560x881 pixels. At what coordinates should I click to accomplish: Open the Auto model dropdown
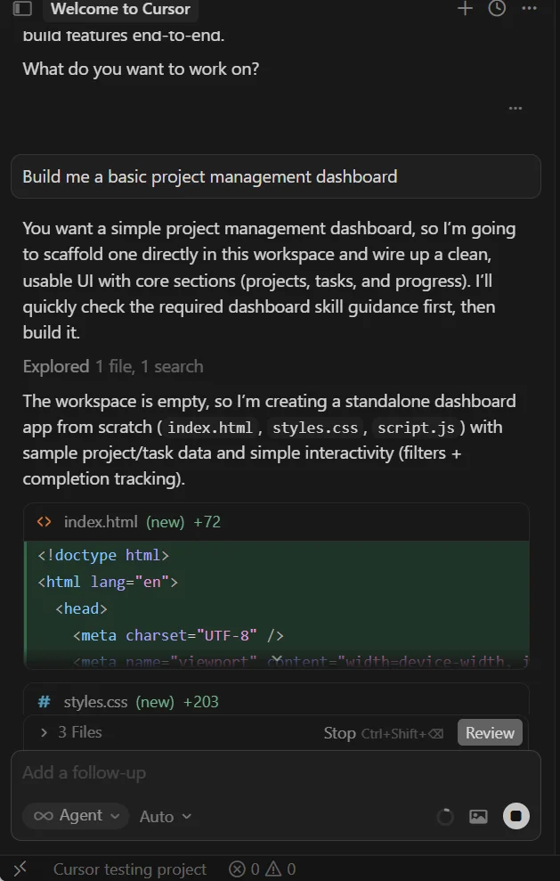(x=166, y=816)
